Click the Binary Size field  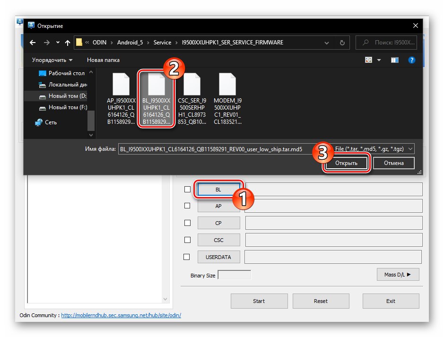pyautogui.click(x=235, y=275)
